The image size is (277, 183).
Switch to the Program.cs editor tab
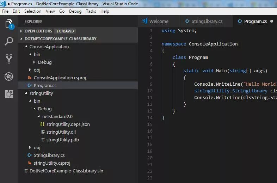pyautogui.click(x=255, y=21)
